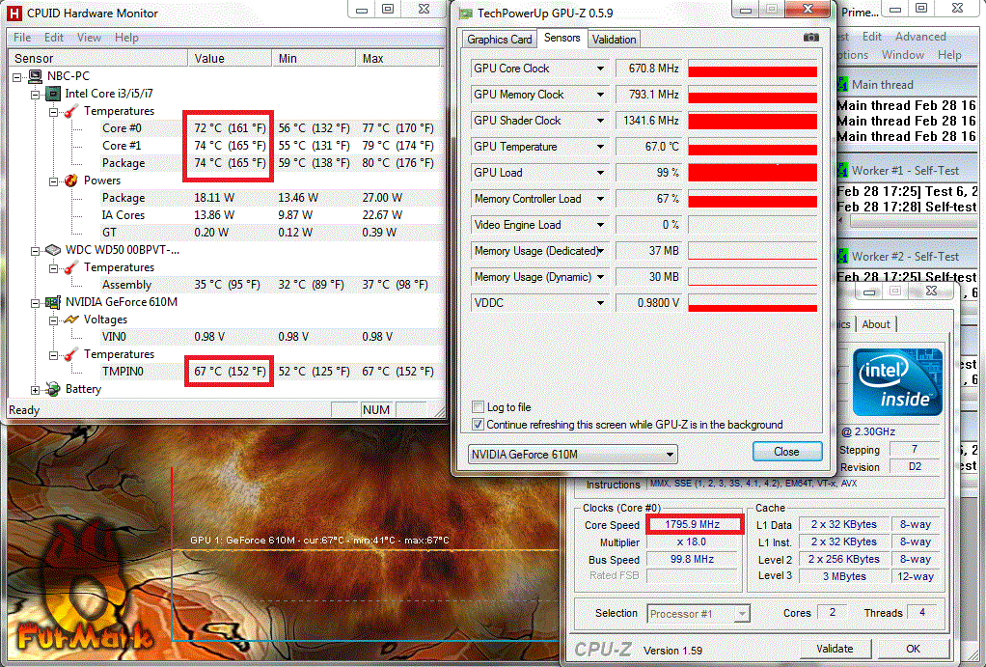This screenshot has height=667, width=986.
Task: Open the HWMonitor File menu
Action: tap(22, 38)
